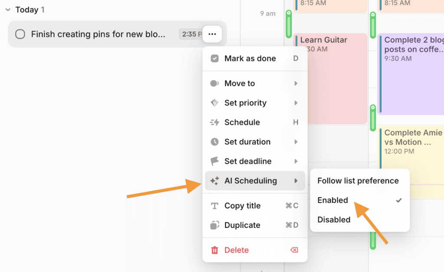
Task: Click the Duplicate icon
Action: tap(214, 225)
